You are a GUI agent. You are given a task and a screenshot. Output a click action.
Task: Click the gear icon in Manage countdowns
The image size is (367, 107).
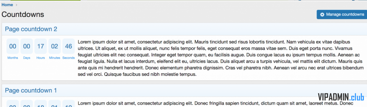(322, 15)
